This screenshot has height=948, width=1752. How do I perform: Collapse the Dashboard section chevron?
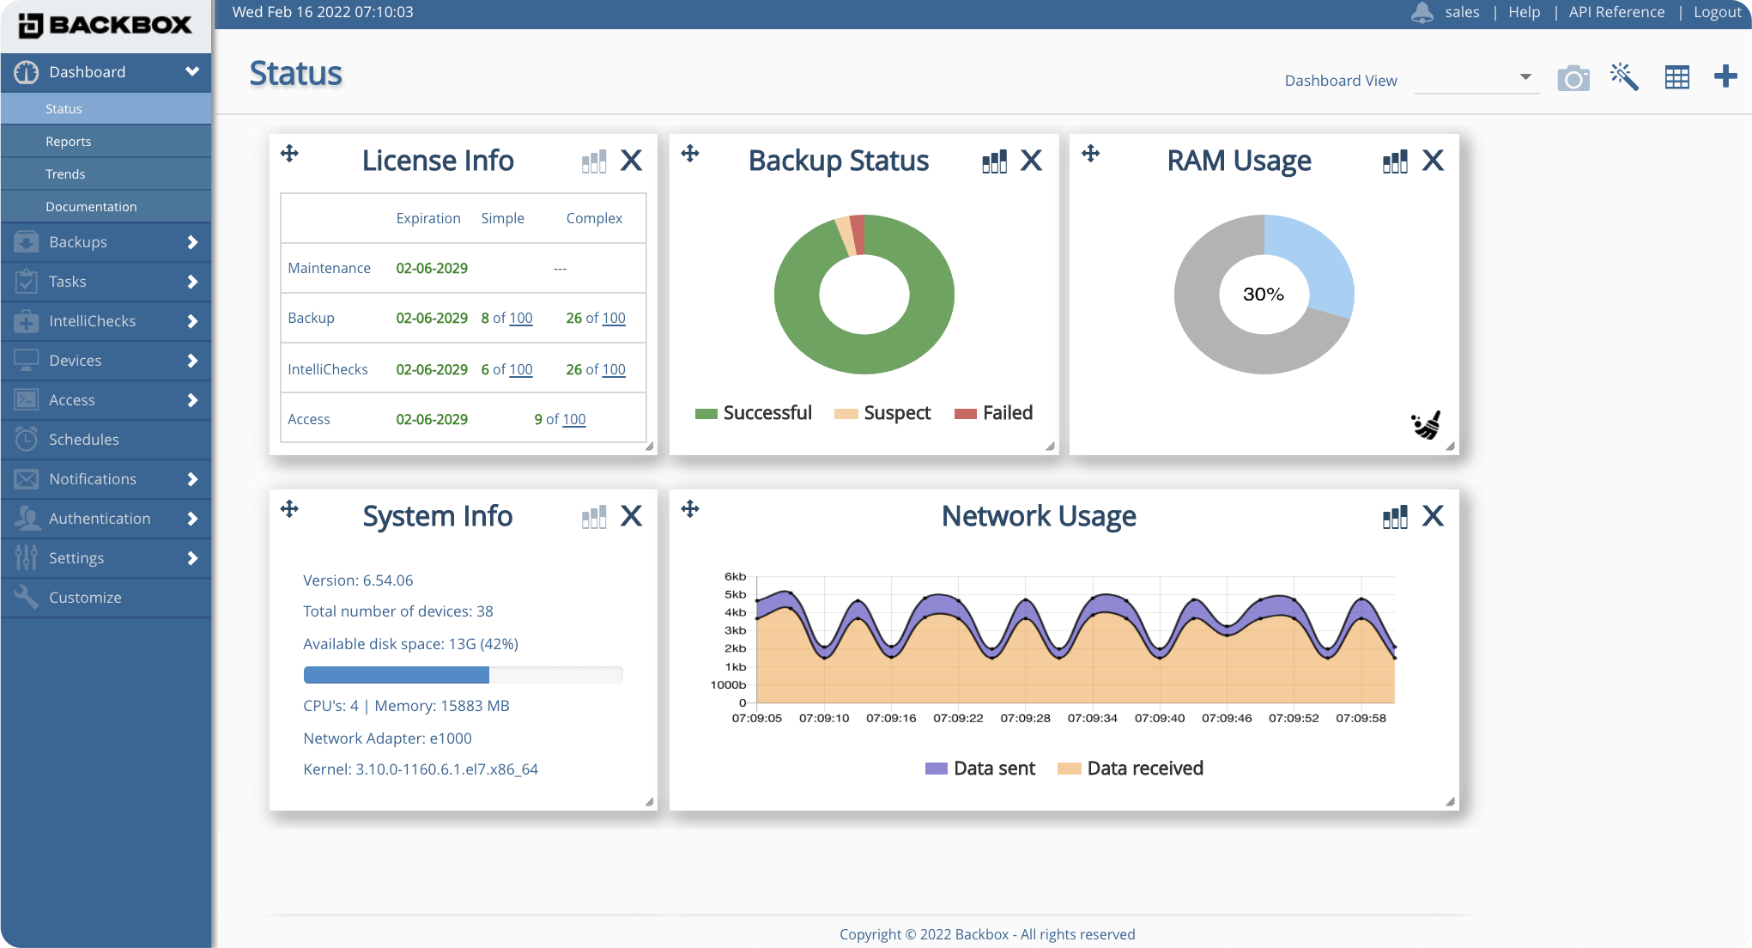pos(193,72)
